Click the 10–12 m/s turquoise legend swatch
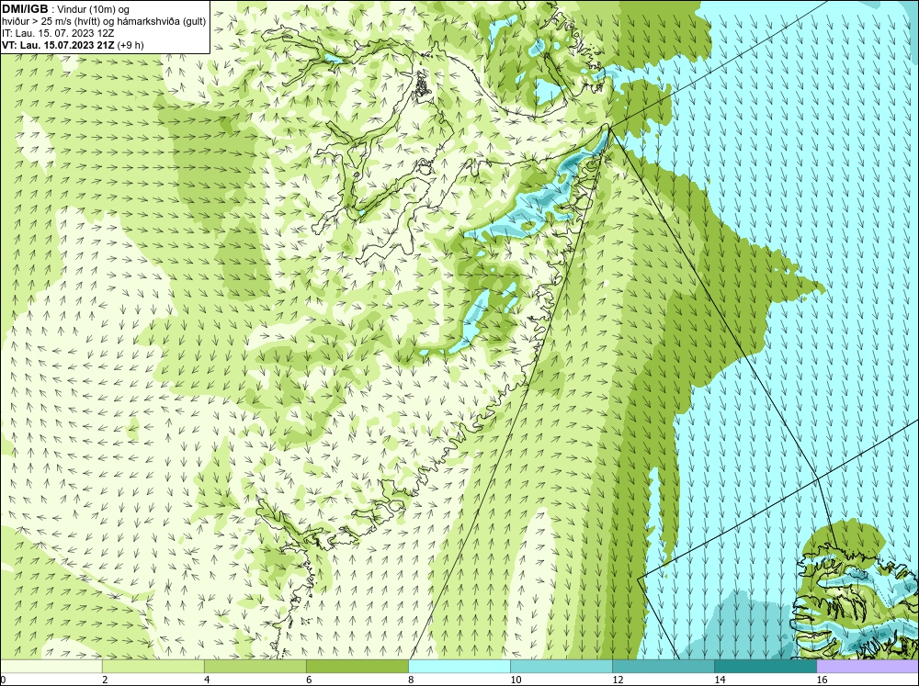This screenshot has width=919, height=686. 561,666
